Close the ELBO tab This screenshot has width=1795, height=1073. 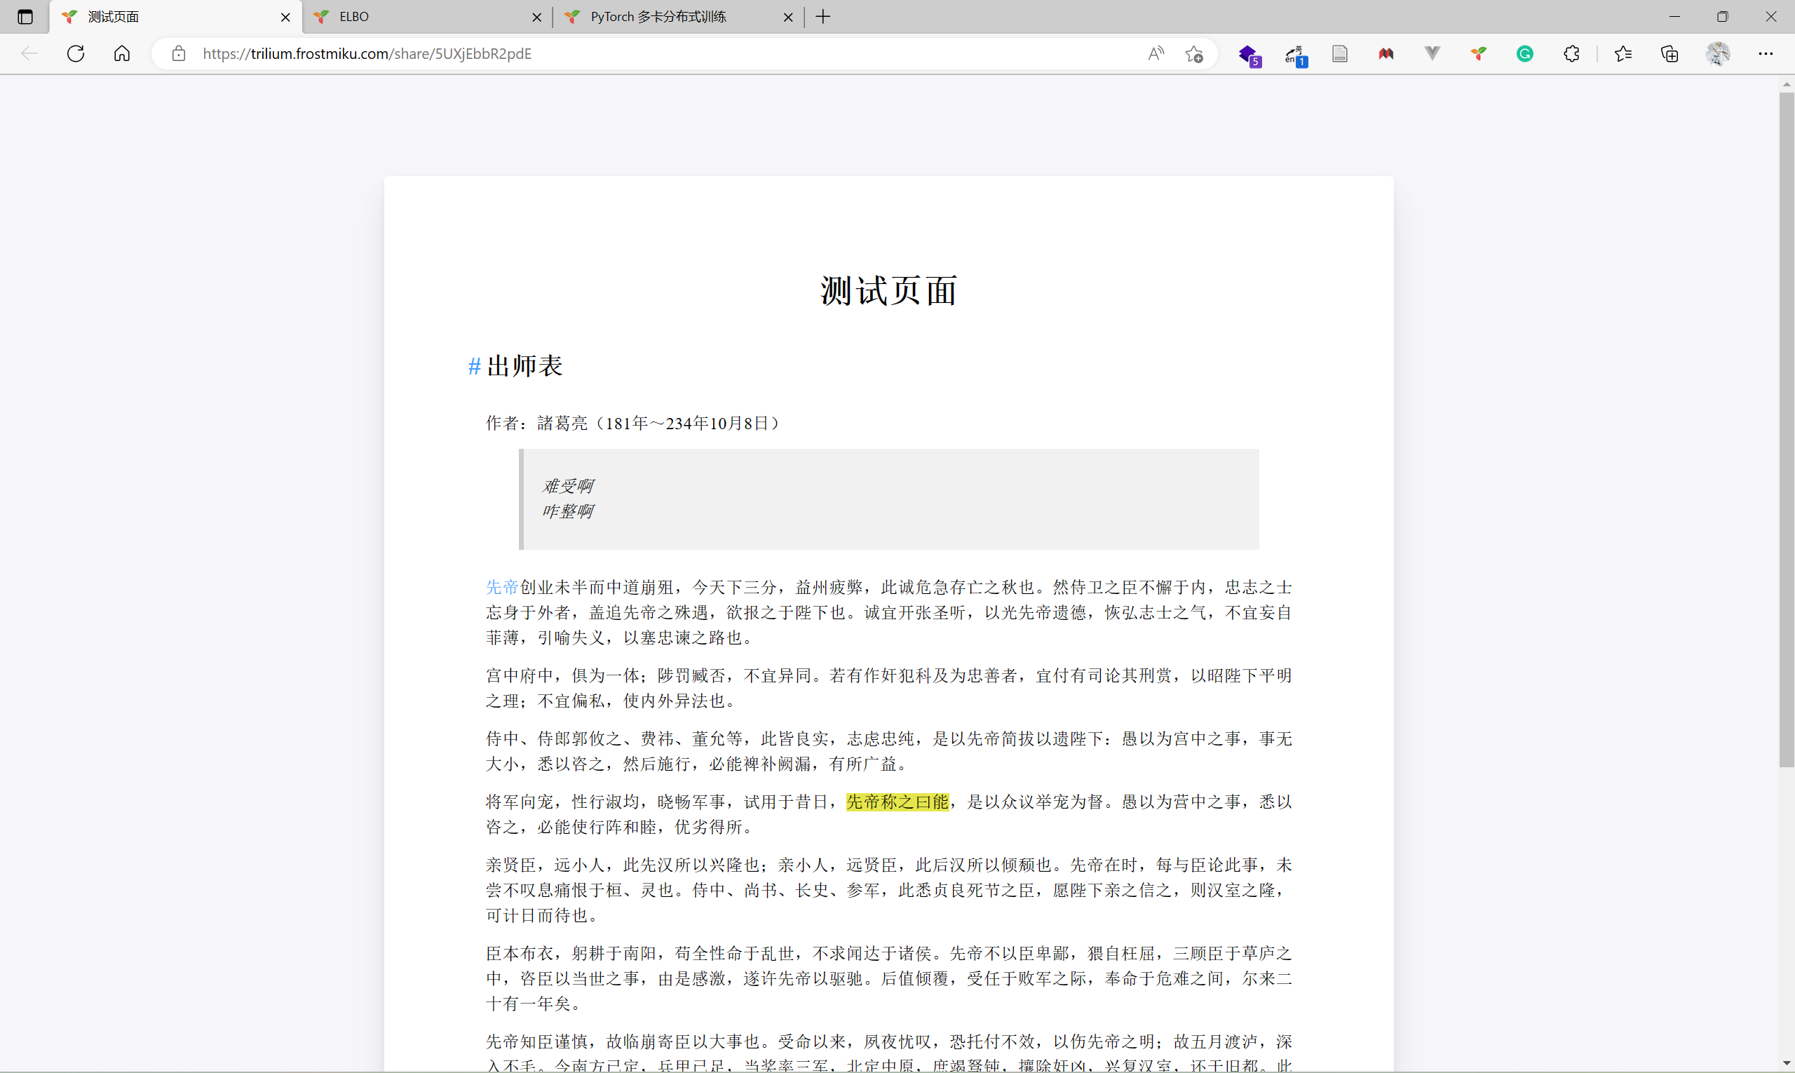point(536,18)
